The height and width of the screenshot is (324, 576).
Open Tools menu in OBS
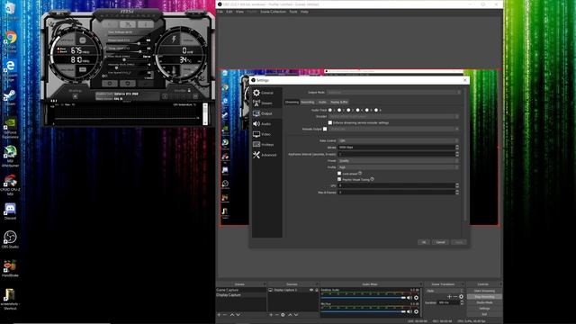click(x=293, y=12)
